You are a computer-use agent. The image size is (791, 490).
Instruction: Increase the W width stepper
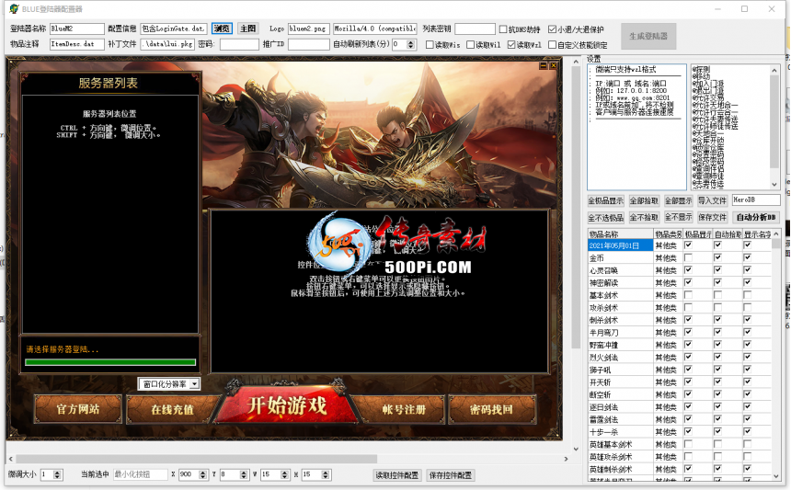click(x=284, y=473)
